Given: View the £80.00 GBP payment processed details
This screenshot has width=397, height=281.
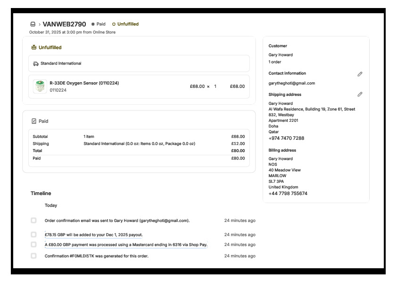Looking at the screenshot, I should pos(126,245).
